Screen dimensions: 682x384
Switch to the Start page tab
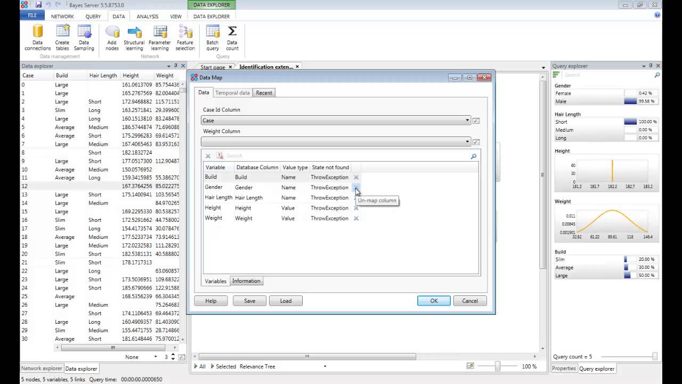tap(213, 67)
